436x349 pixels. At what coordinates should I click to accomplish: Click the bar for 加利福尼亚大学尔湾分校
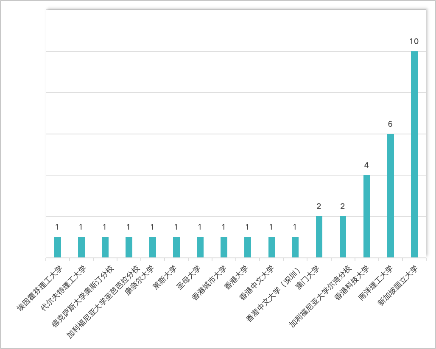343,237
